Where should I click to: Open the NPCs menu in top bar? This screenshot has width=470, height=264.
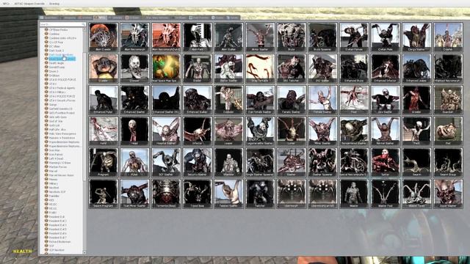point(6,4)
